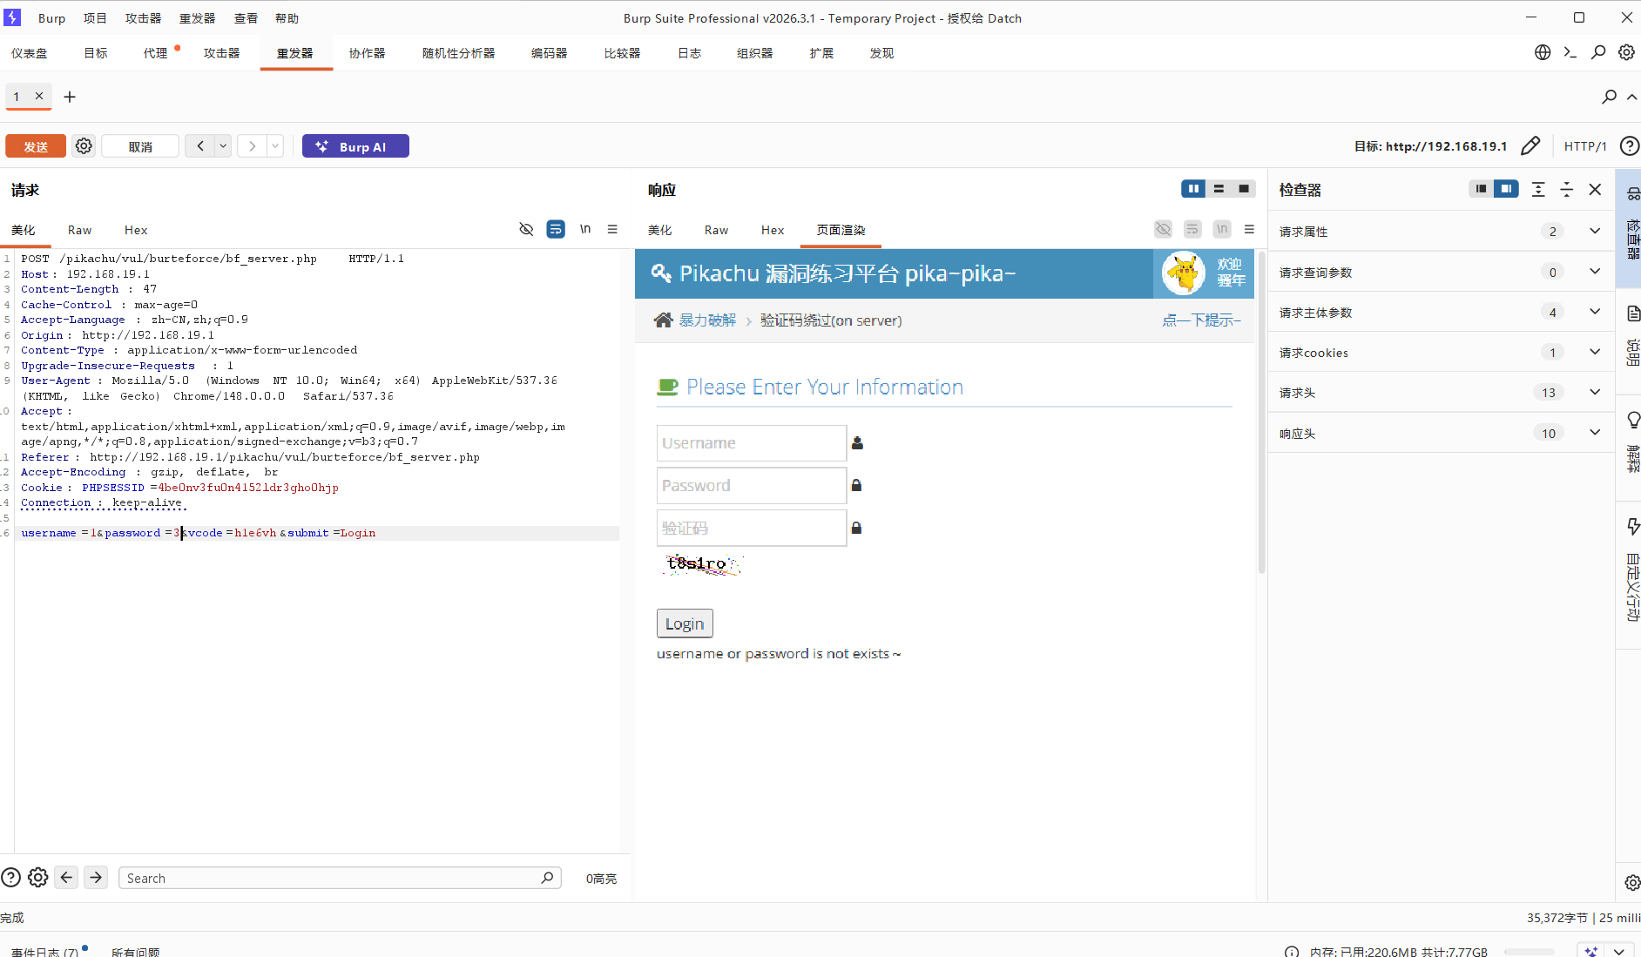The width and height of the screenshot is (1641, 957).
Task: Open the settings gear at the right sidebar bottom
Action: pyautogui.click(x=1632, y=882)
